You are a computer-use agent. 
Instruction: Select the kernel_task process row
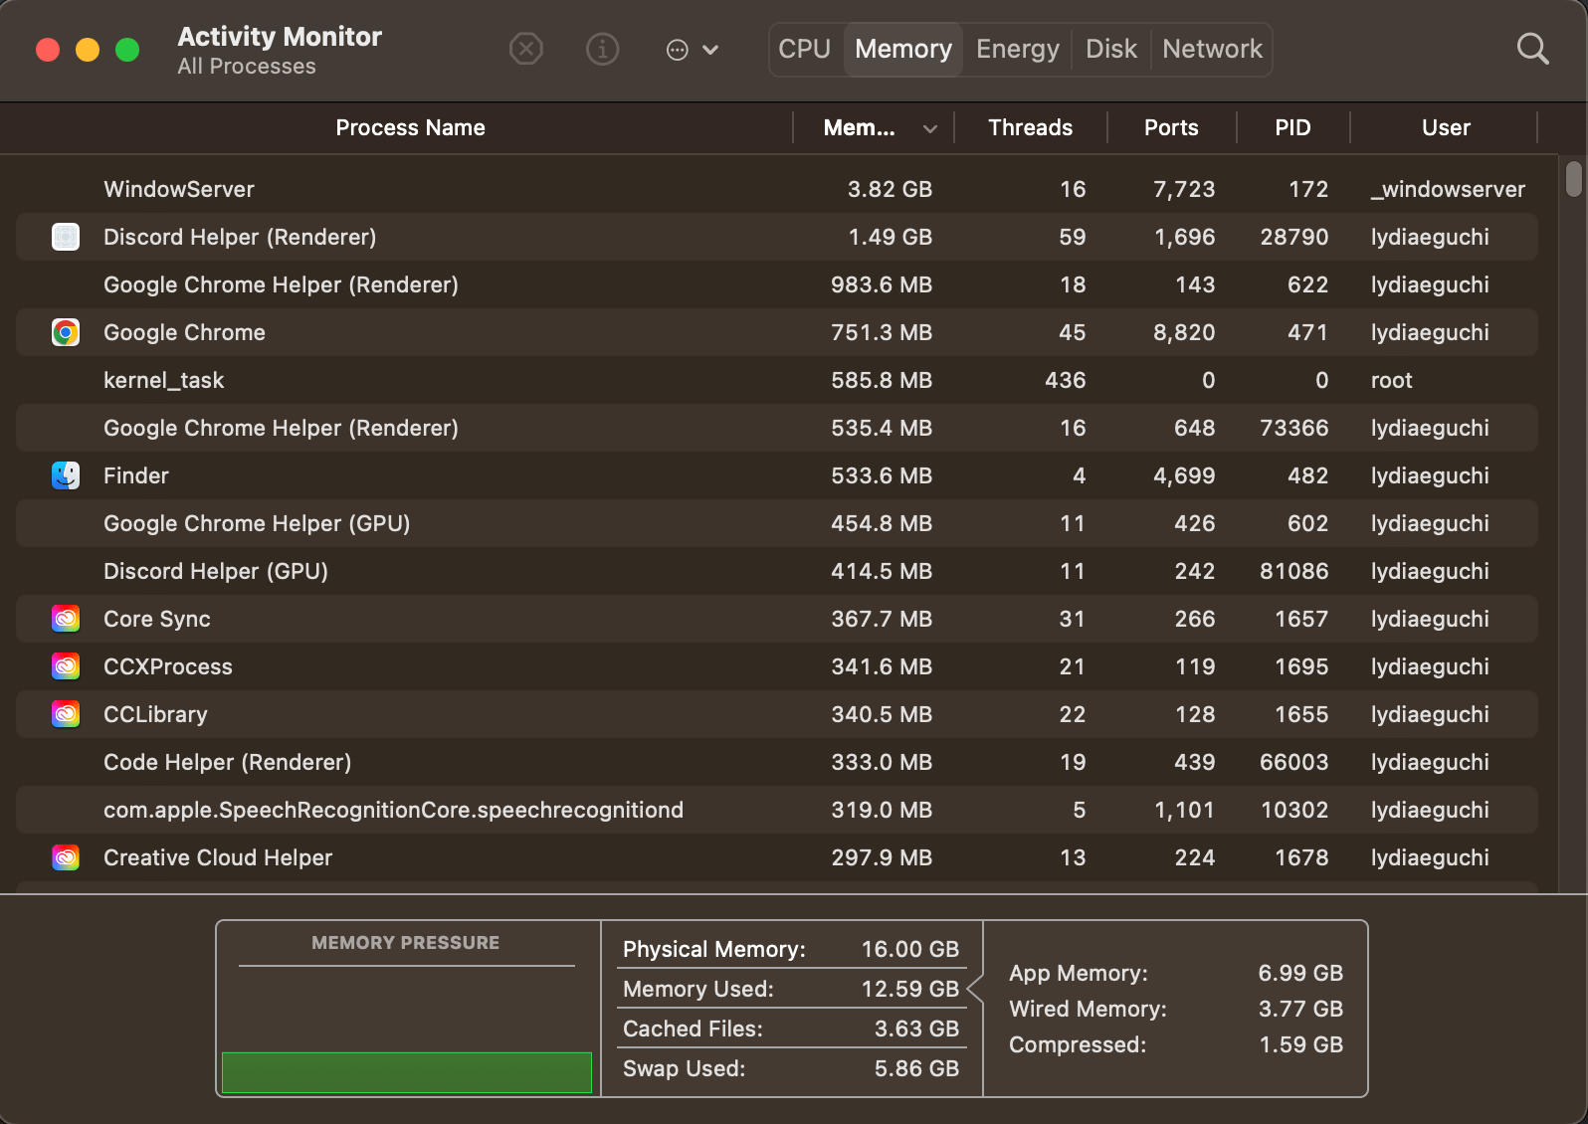(777, 380)
